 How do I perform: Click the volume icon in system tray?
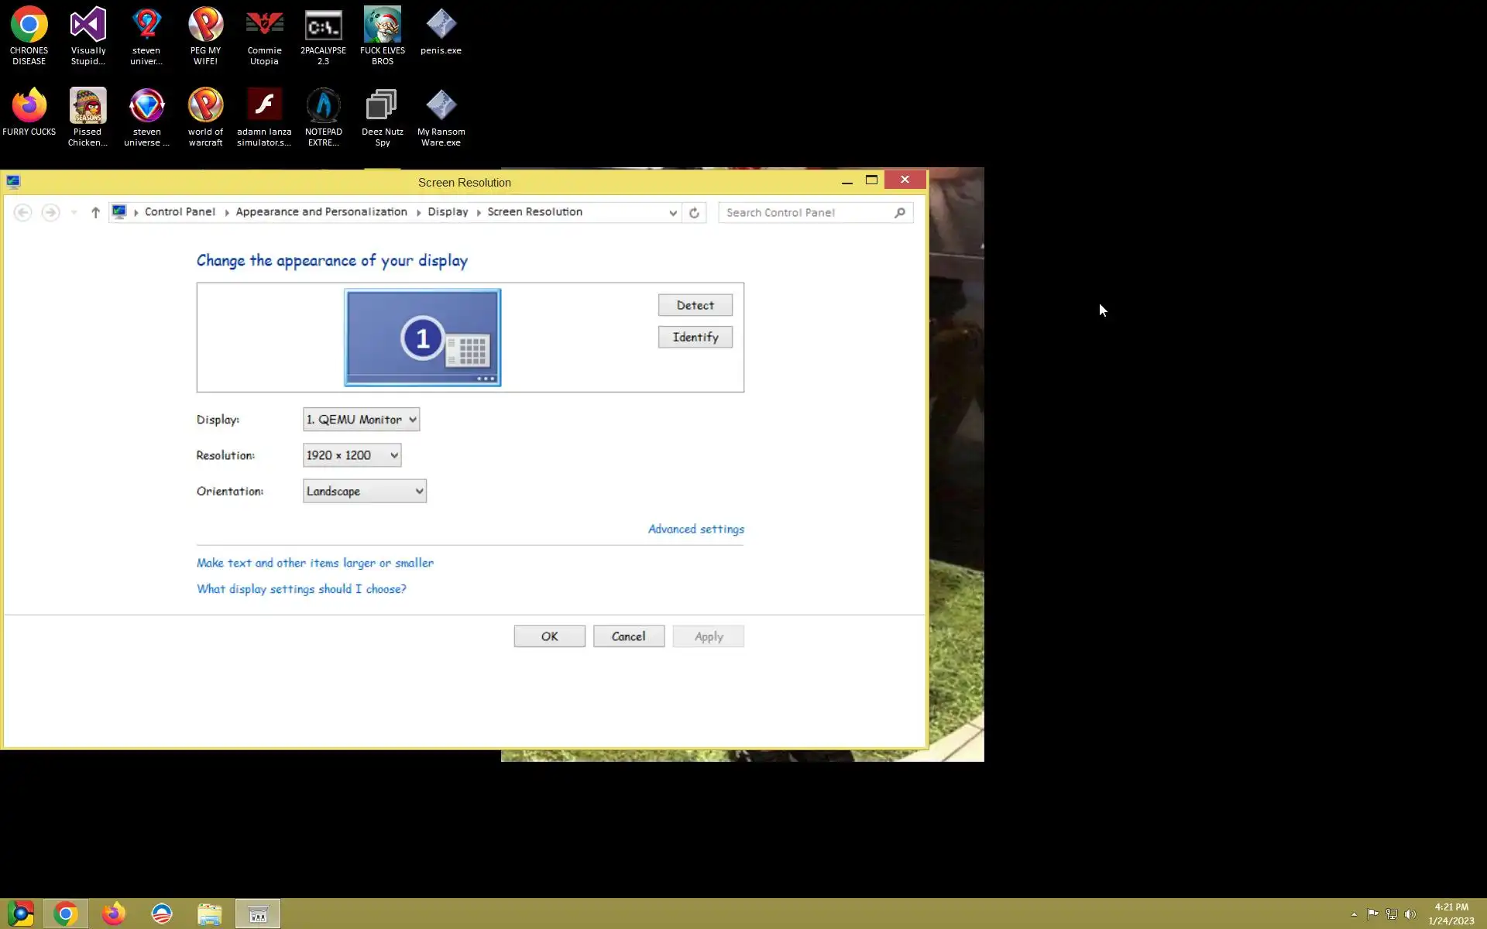(1410, 914)
